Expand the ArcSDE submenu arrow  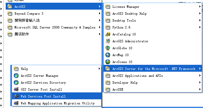pos(200,89)
